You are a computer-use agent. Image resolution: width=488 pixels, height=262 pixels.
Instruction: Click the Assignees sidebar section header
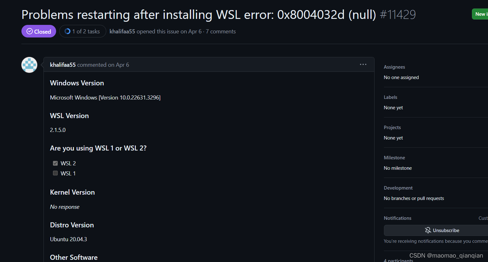point(394,67)
